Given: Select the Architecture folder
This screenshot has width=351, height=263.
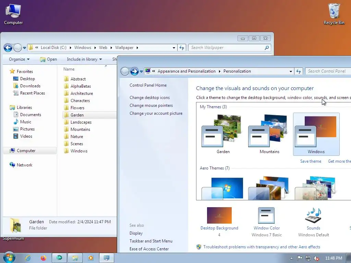Looking at the screenshot, I should (78, 93).
